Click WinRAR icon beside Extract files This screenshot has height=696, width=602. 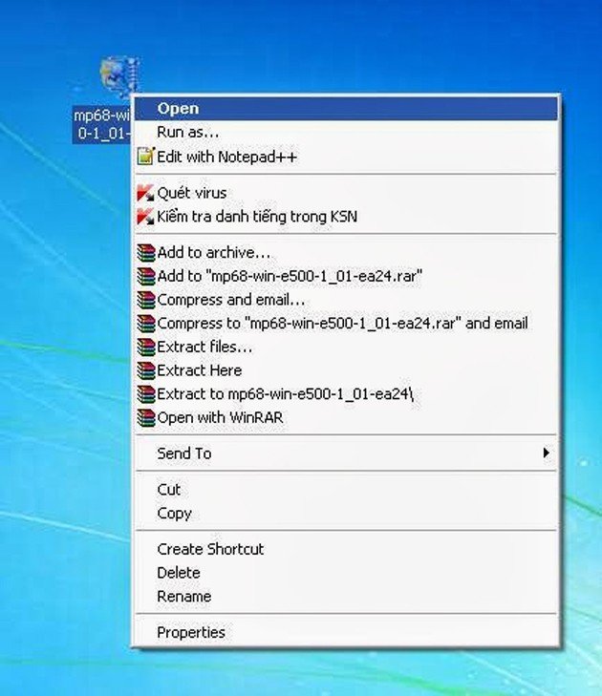145,347
